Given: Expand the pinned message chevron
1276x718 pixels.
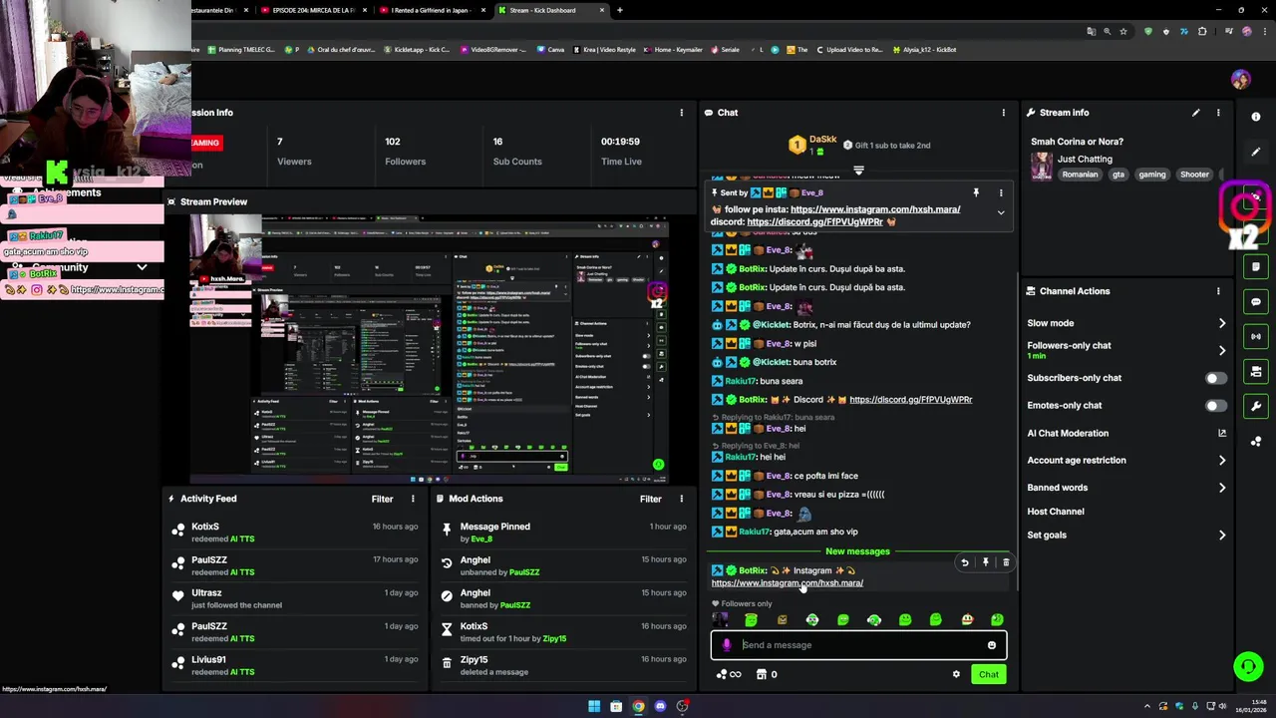Looking at the screenshot, I should pyautogui.click(x=1001, y=212).
